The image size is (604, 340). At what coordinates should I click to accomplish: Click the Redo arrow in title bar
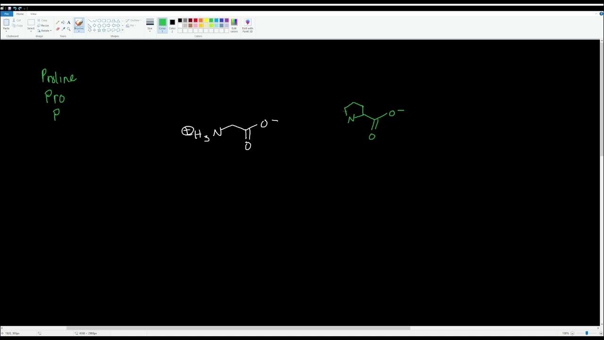20,8
